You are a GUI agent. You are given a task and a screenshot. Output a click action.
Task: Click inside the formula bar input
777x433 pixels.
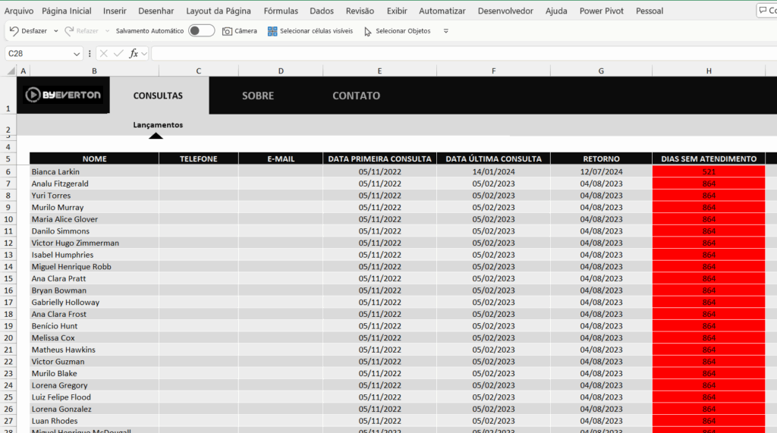[455, 53]
